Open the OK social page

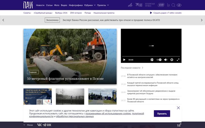[49, 125]
